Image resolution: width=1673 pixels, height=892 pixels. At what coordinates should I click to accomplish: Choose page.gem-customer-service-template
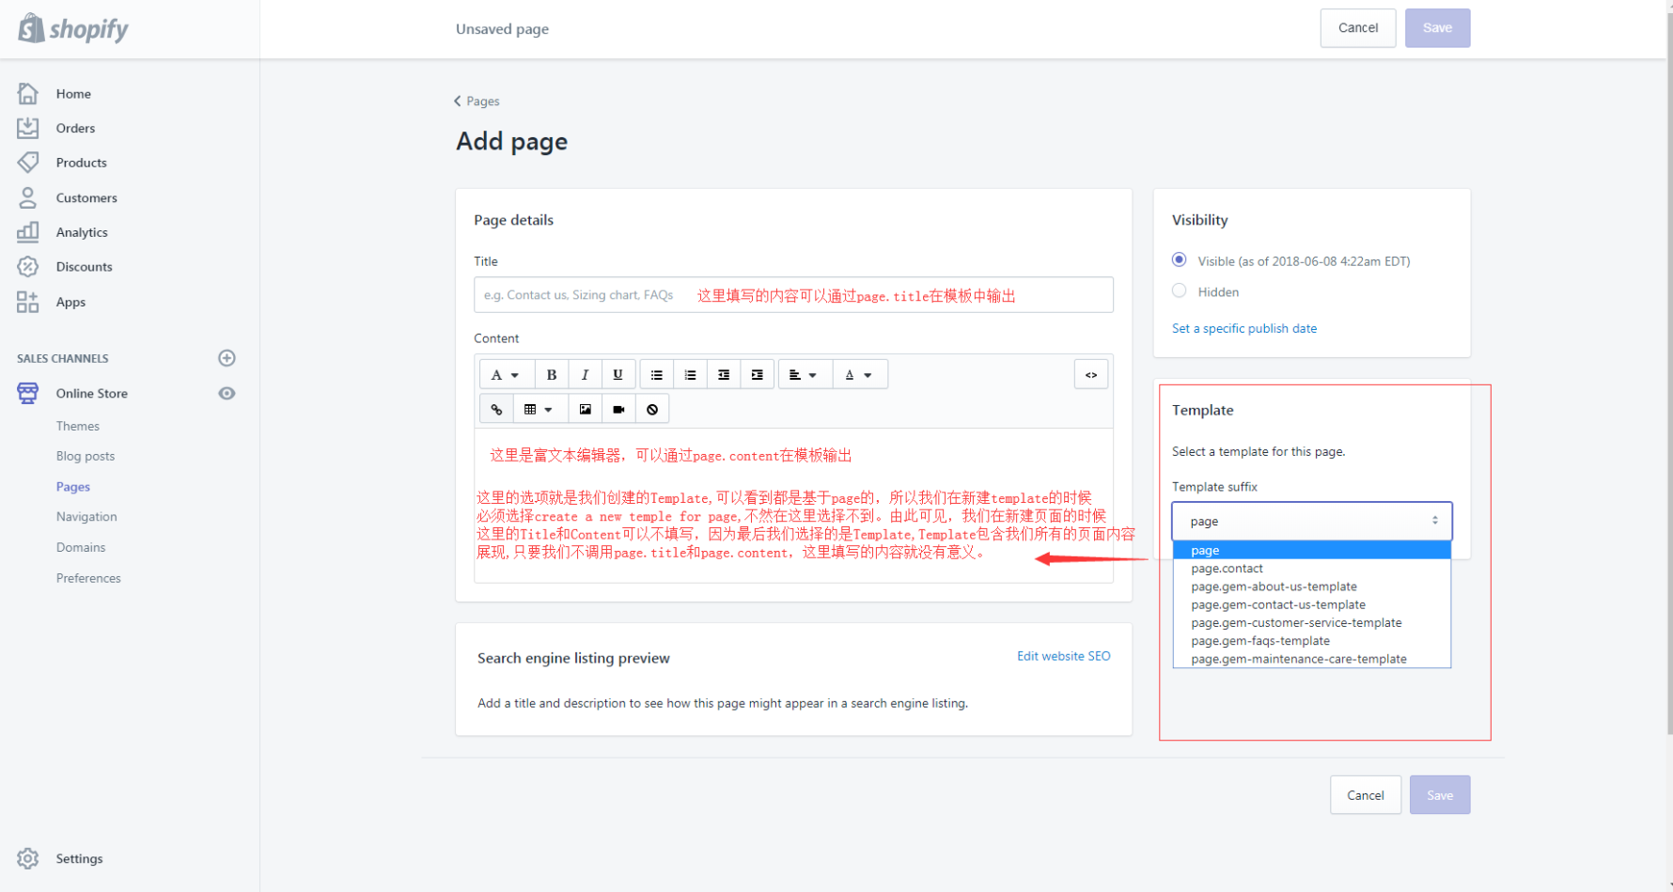click(1311, 622)
